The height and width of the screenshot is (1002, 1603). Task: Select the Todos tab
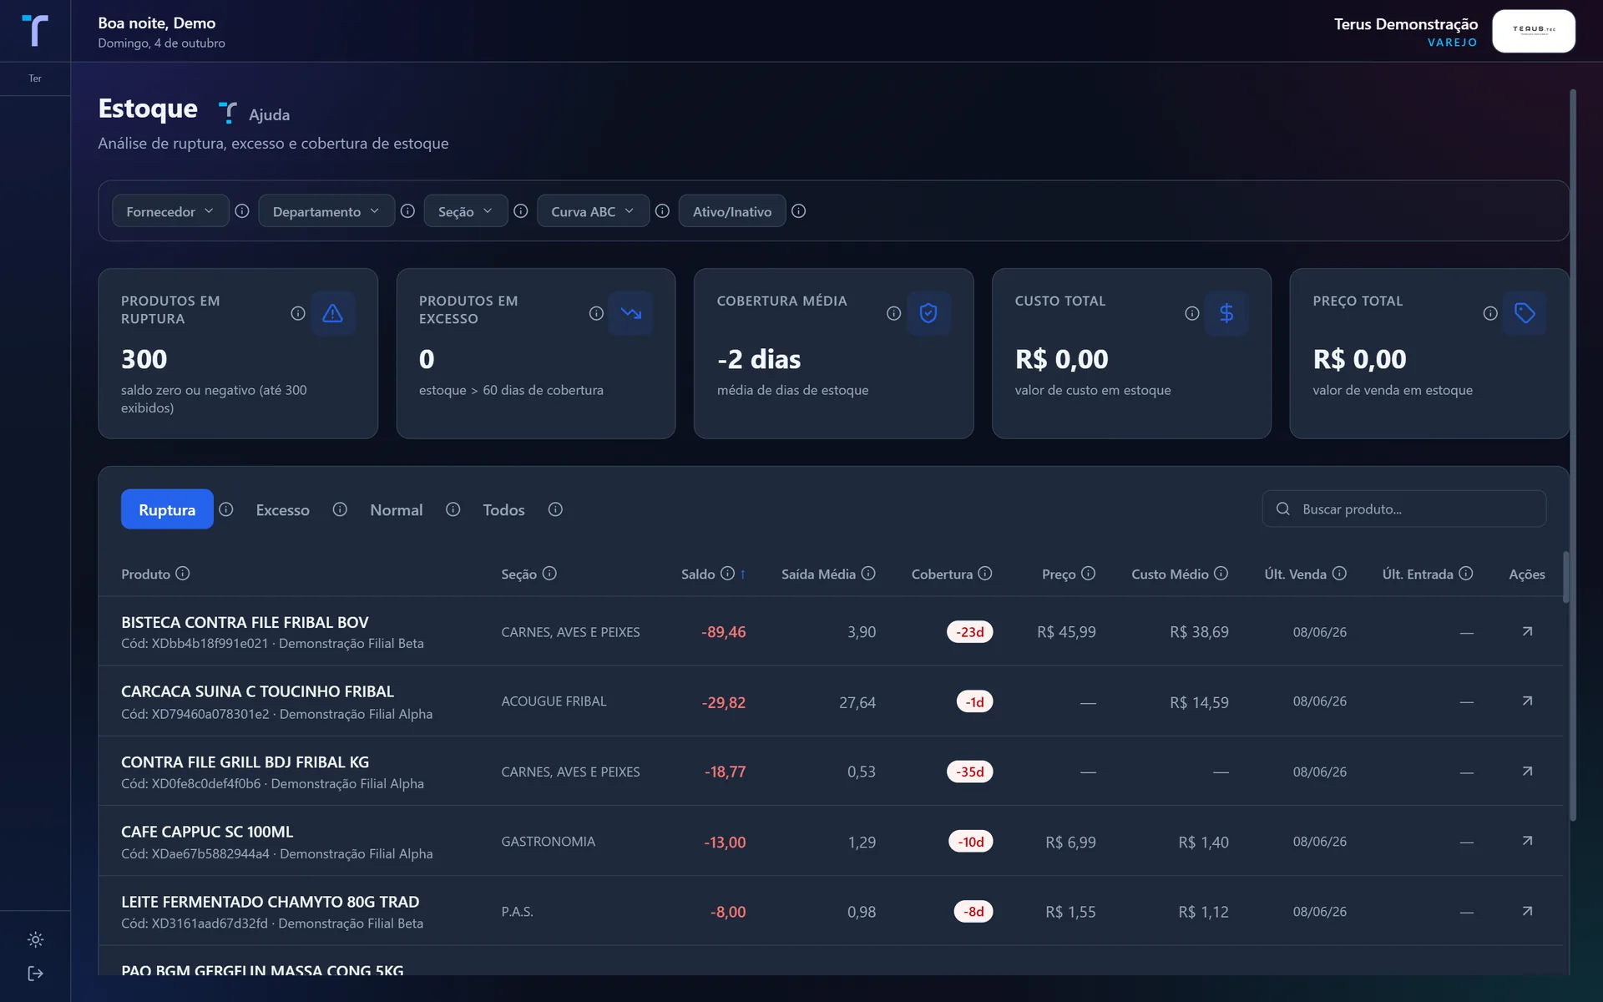coord(503,509)
